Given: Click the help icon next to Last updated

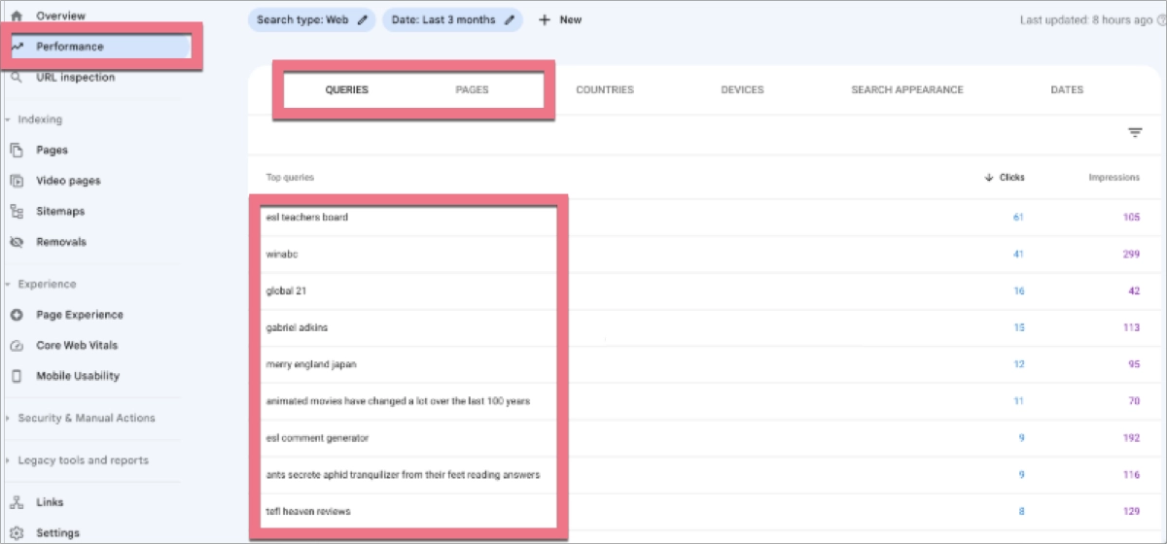Looking at the screenshot, I should click(1161, 19).
